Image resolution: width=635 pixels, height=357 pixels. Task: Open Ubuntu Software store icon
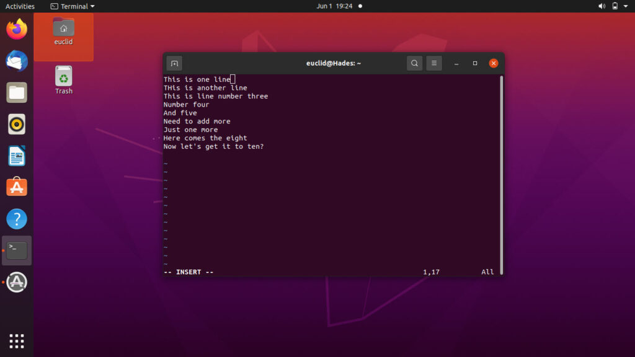point(17,187)
